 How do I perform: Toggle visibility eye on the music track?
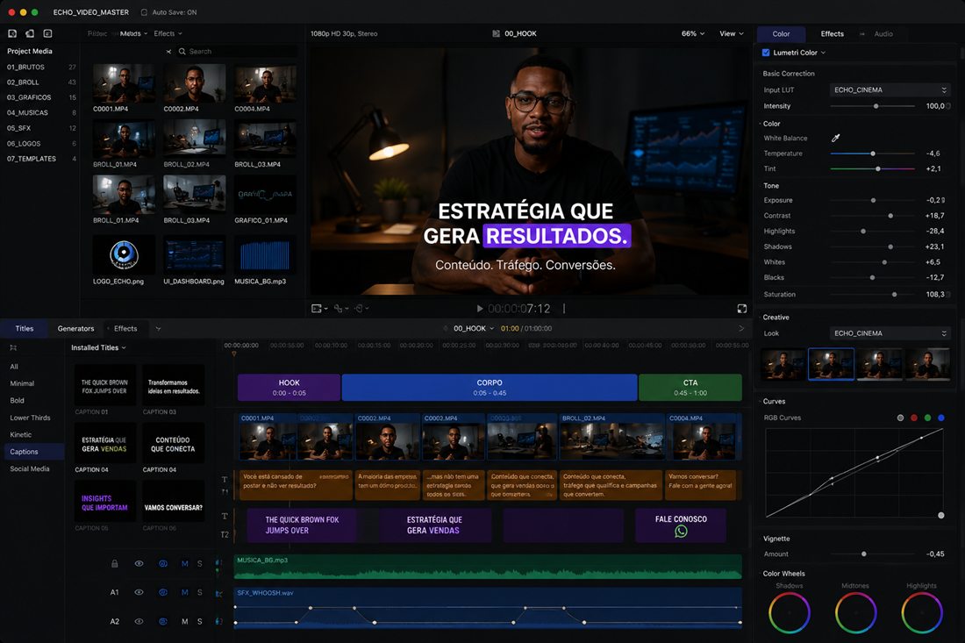coord(139,564)
